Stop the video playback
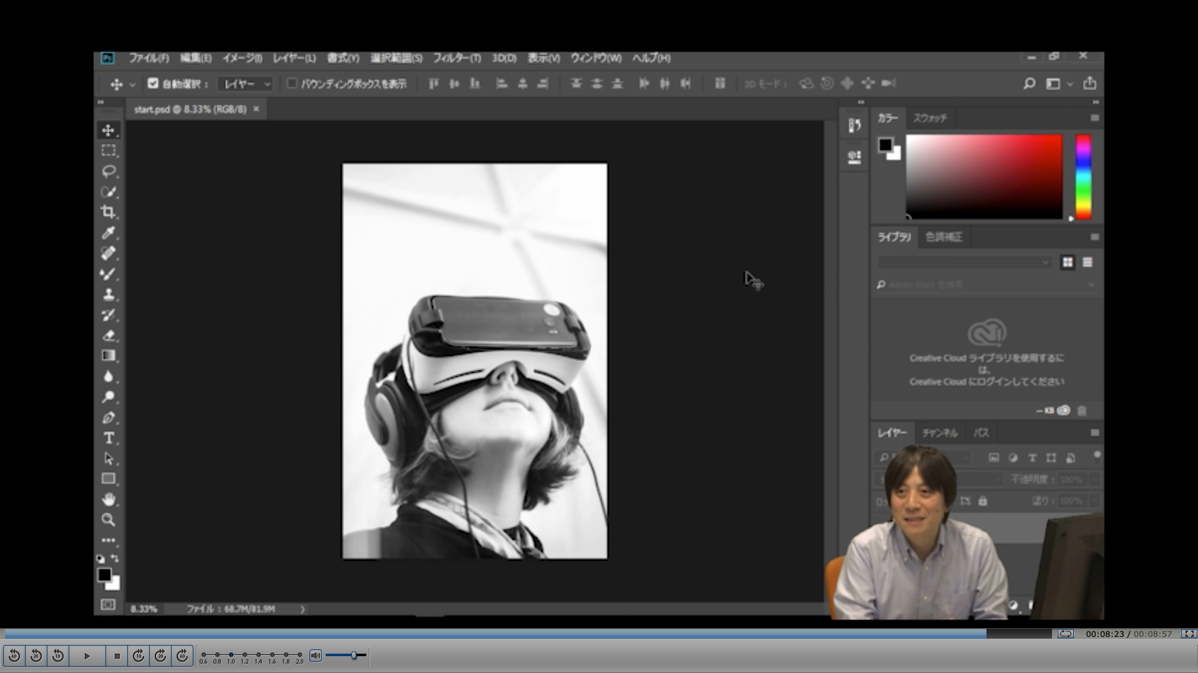Screen dimensions: 1198x673 (117, 656)
